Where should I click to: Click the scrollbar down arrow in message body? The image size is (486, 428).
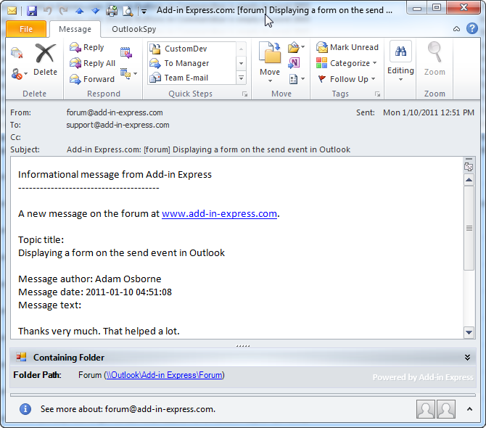coord(469,332)
